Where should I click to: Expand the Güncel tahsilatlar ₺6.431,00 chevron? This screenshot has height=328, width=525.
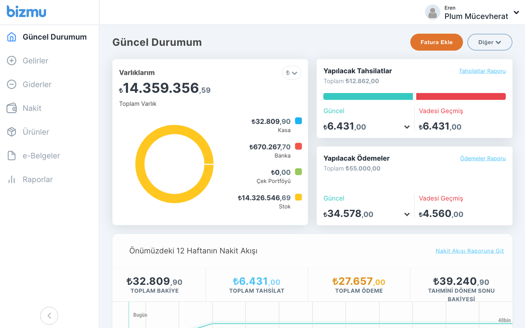coord(407,127)
